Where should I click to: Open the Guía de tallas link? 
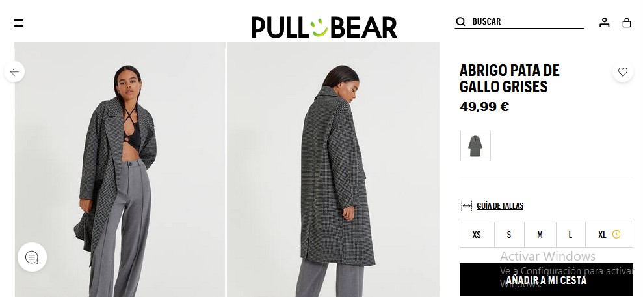[x=500, y=205]
